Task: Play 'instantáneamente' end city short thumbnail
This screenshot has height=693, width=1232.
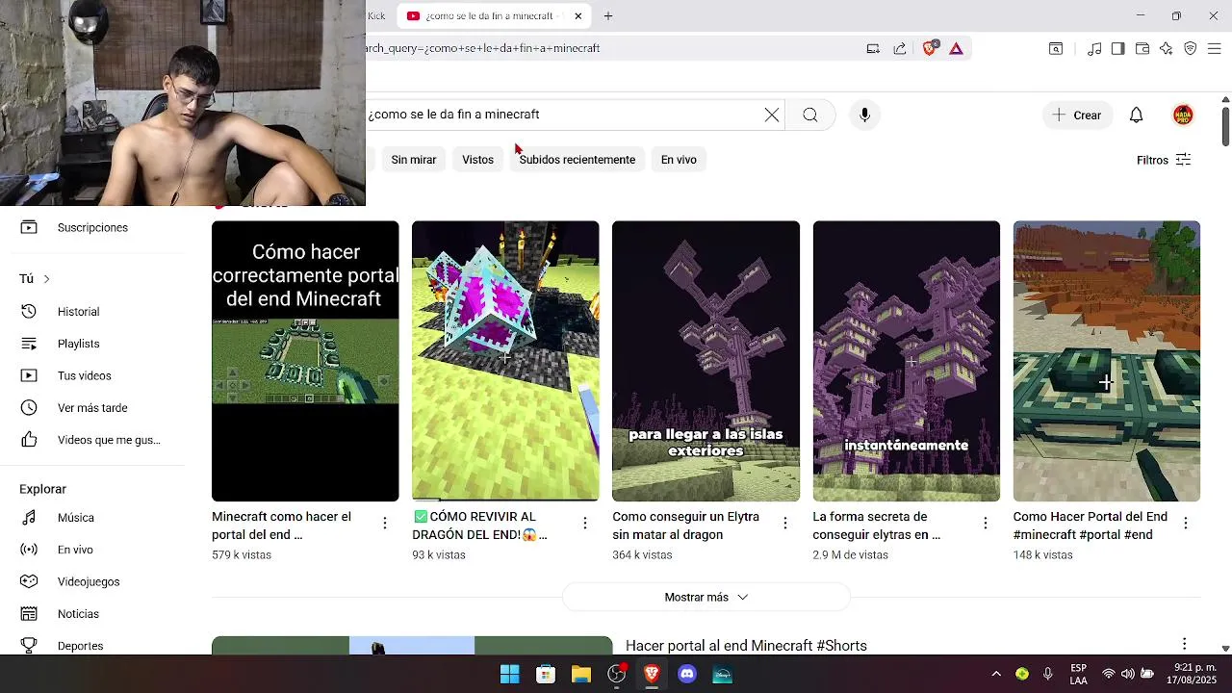Action: click(906, 361)
